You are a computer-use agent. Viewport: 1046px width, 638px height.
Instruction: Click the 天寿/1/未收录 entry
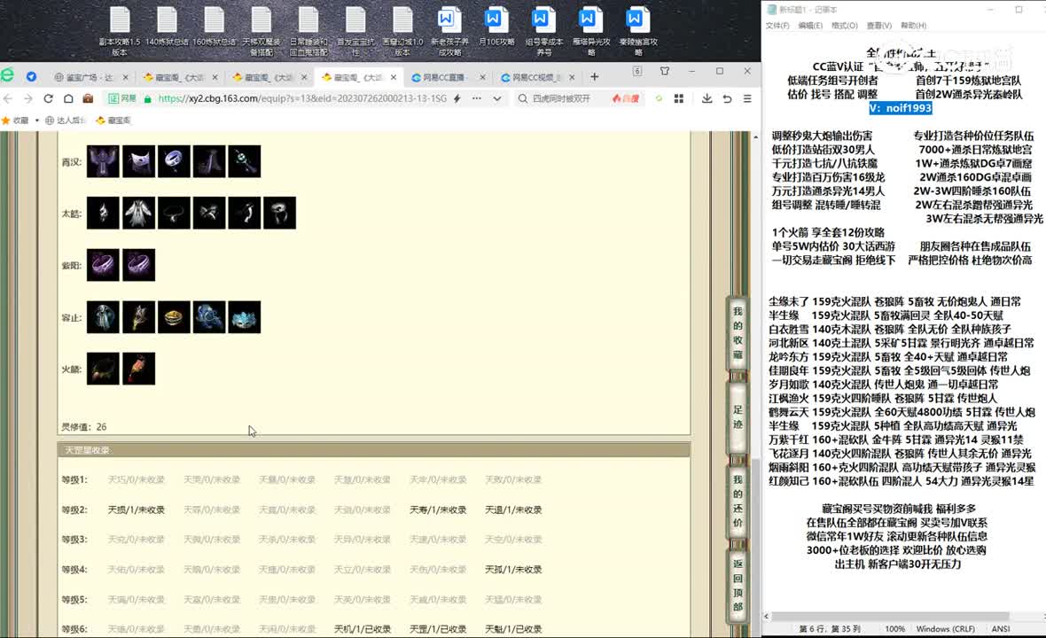tap(438, 510)
